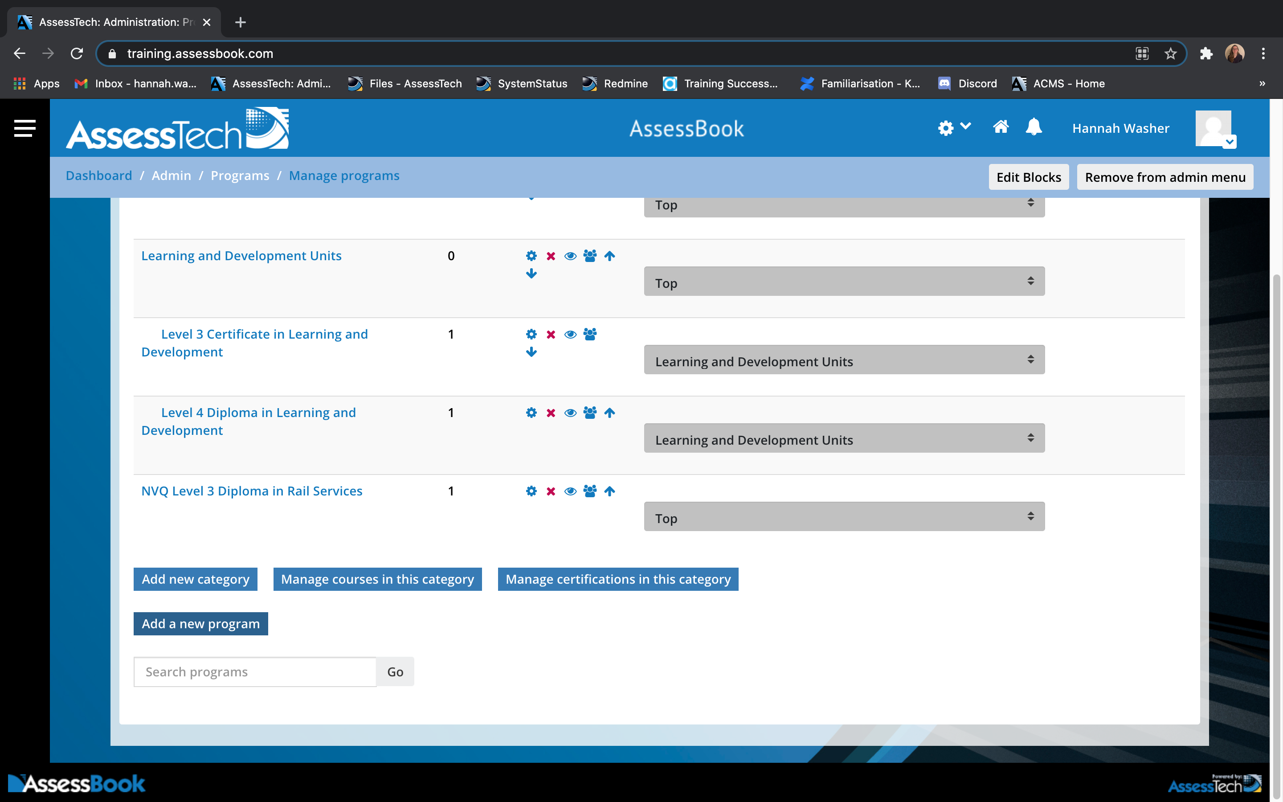
Task: Assign roles icon on Level 4 Diploma row
Action: click(590, 413)
